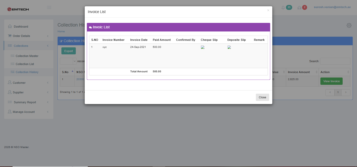Open the notifications bell icon
This screenshot has width=357, height=167.
(283, 8)
